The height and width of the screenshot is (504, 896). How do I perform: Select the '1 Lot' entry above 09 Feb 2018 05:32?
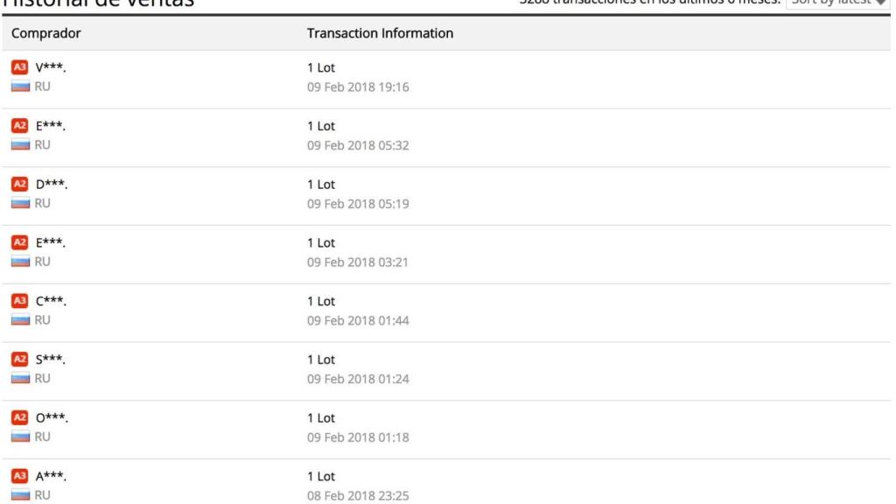point(320,126)
